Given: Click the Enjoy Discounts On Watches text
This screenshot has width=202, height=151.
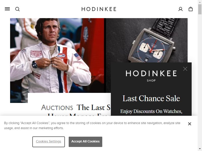Looking at the screenshot, I should 151,111.
